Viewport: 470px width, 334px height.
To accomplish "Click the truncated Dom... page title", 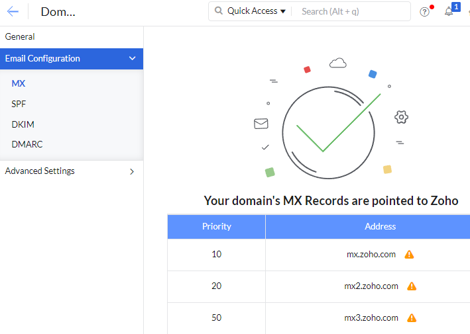I will click(x=58, y=12).
